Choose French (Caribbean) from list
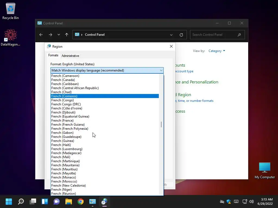Viewport: 278px width, 208px height. tap(105, 84)
